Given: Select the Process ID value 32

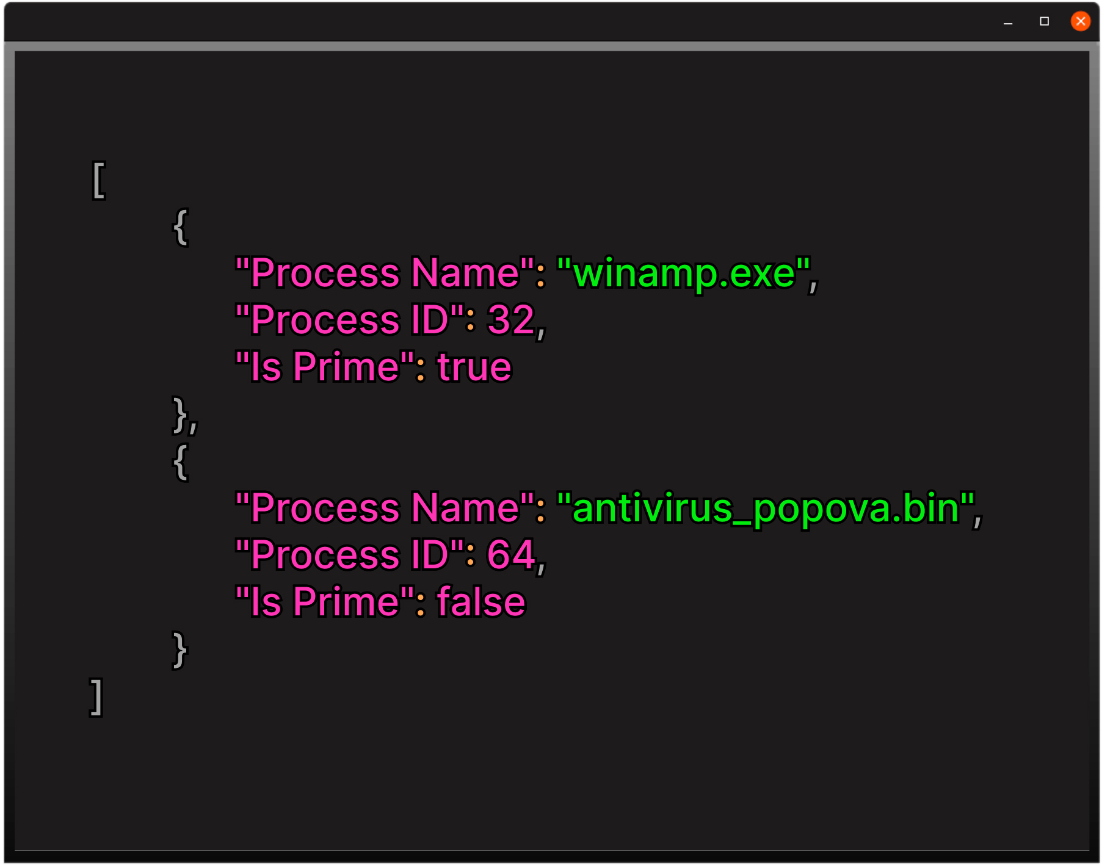Looking at the screenshot, I should point(511,320).
